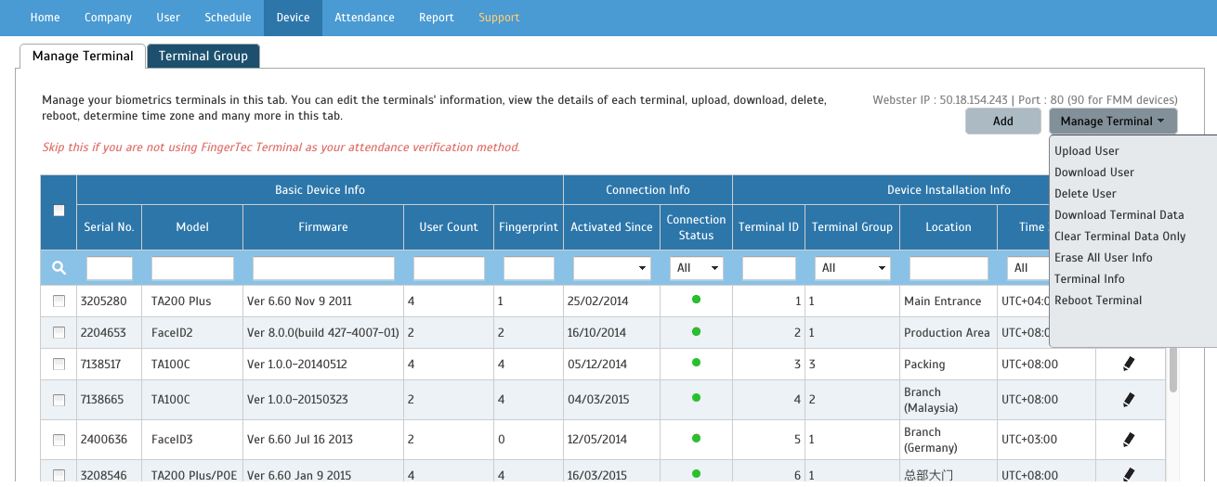Viewport: 1217px width, 487px height.
Task: Switch to the Manage Terminal tab
Action: coord(83,56)
